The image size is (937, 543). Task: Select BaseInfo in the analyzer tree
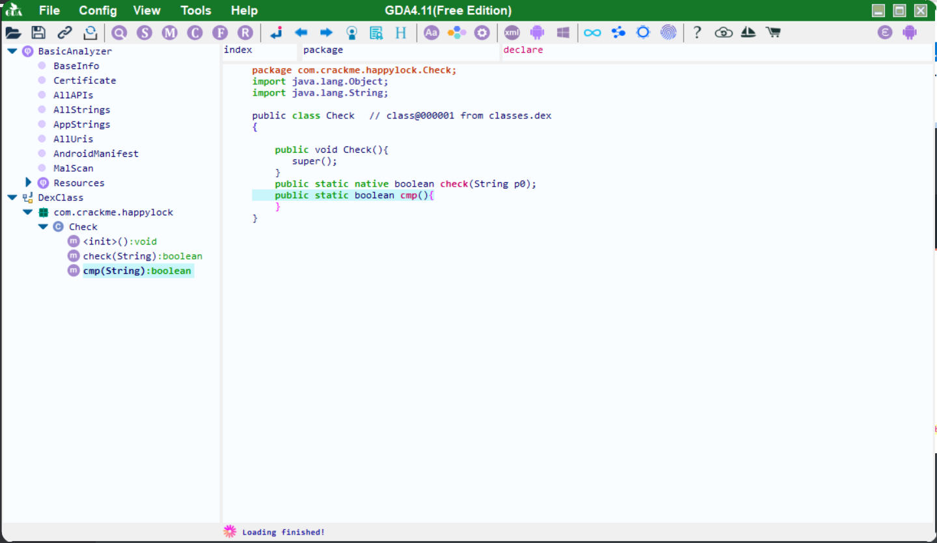coord(76,66)
